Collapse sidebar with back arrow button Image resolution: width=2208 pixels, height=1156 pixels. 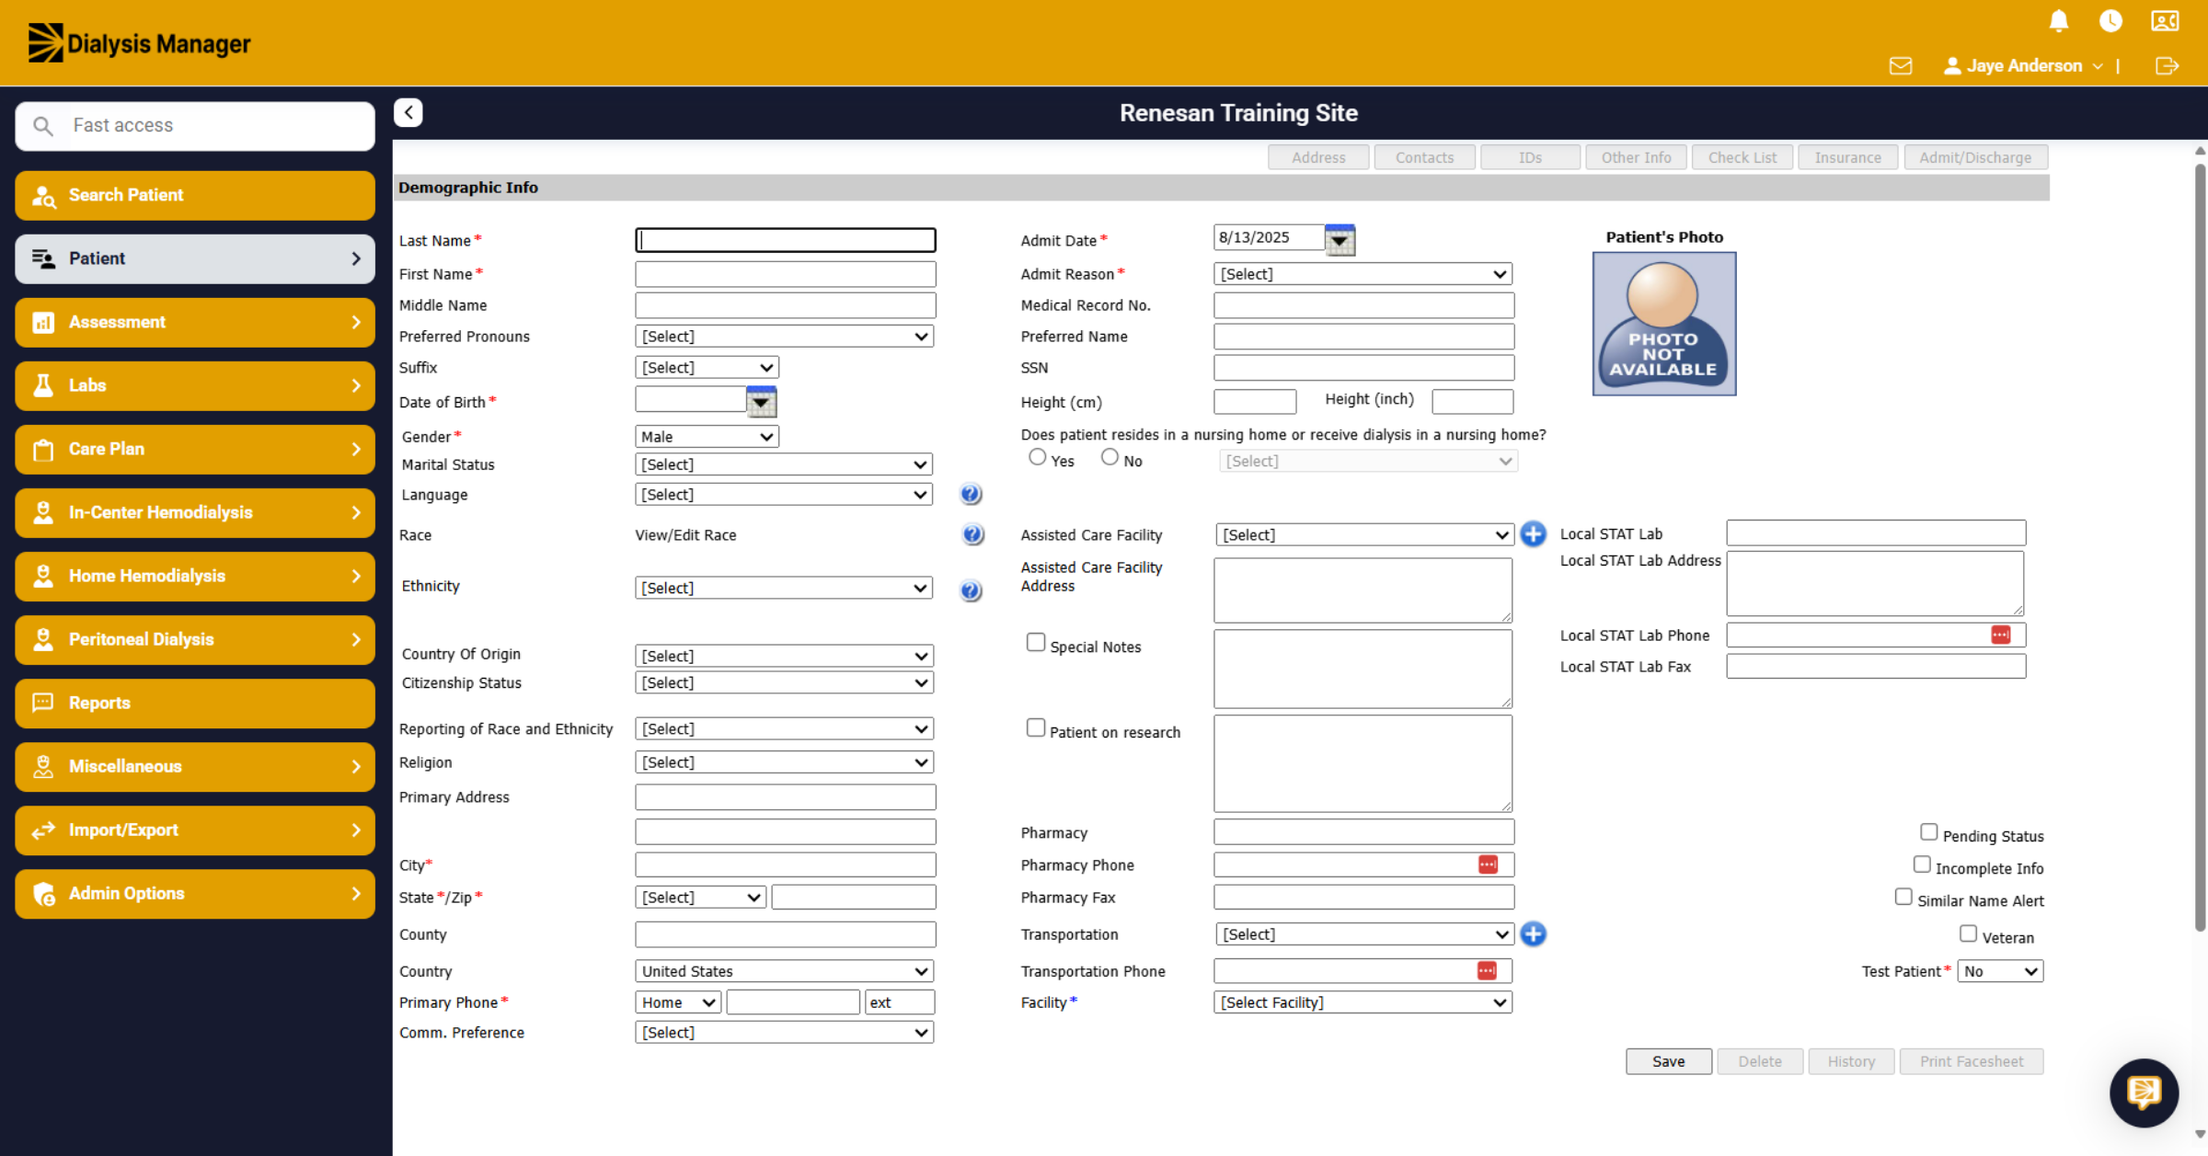(x=408, y=112)
